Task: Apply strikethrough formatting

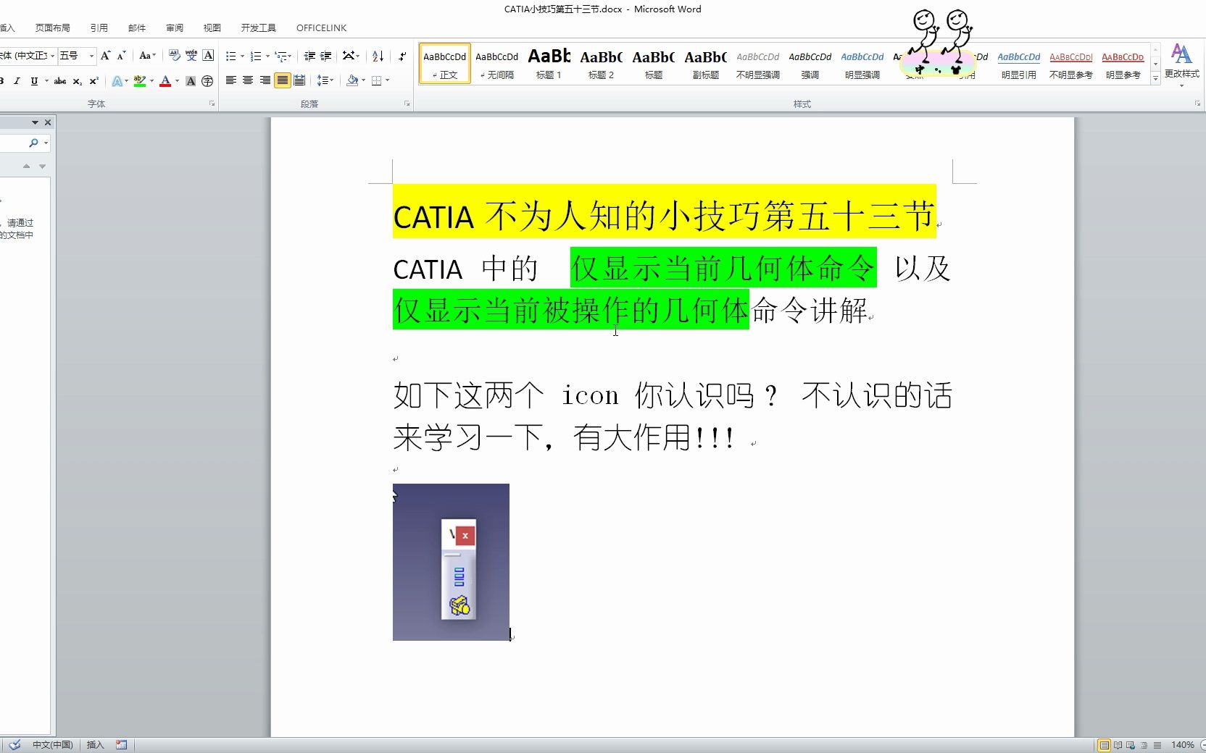Action: [x=60, y=81]
